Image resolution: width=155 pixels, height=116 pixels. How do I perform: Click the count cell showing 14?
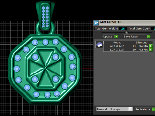tap(134, 46)
